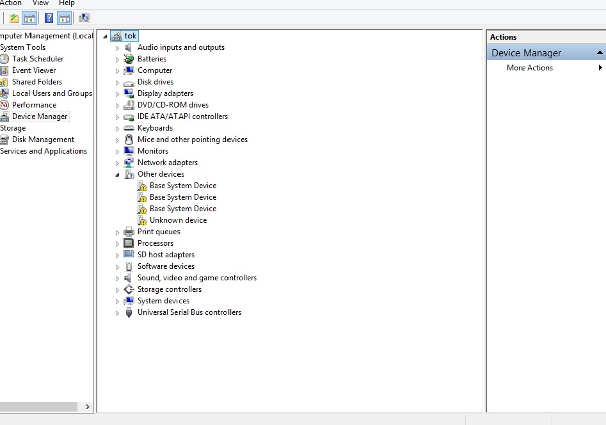
Task: Select the Processors label
Action: [x=155, y=243]
